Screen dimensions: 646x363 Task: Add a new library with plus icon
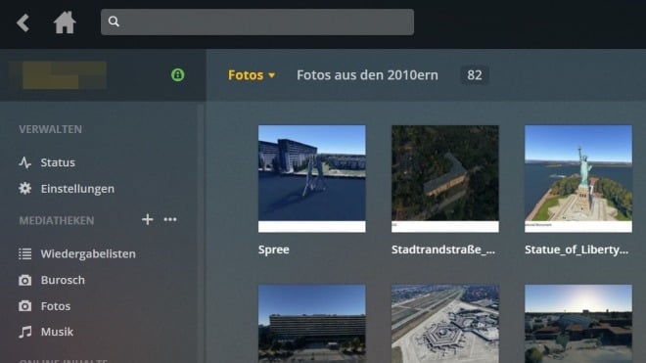[148, 219]
